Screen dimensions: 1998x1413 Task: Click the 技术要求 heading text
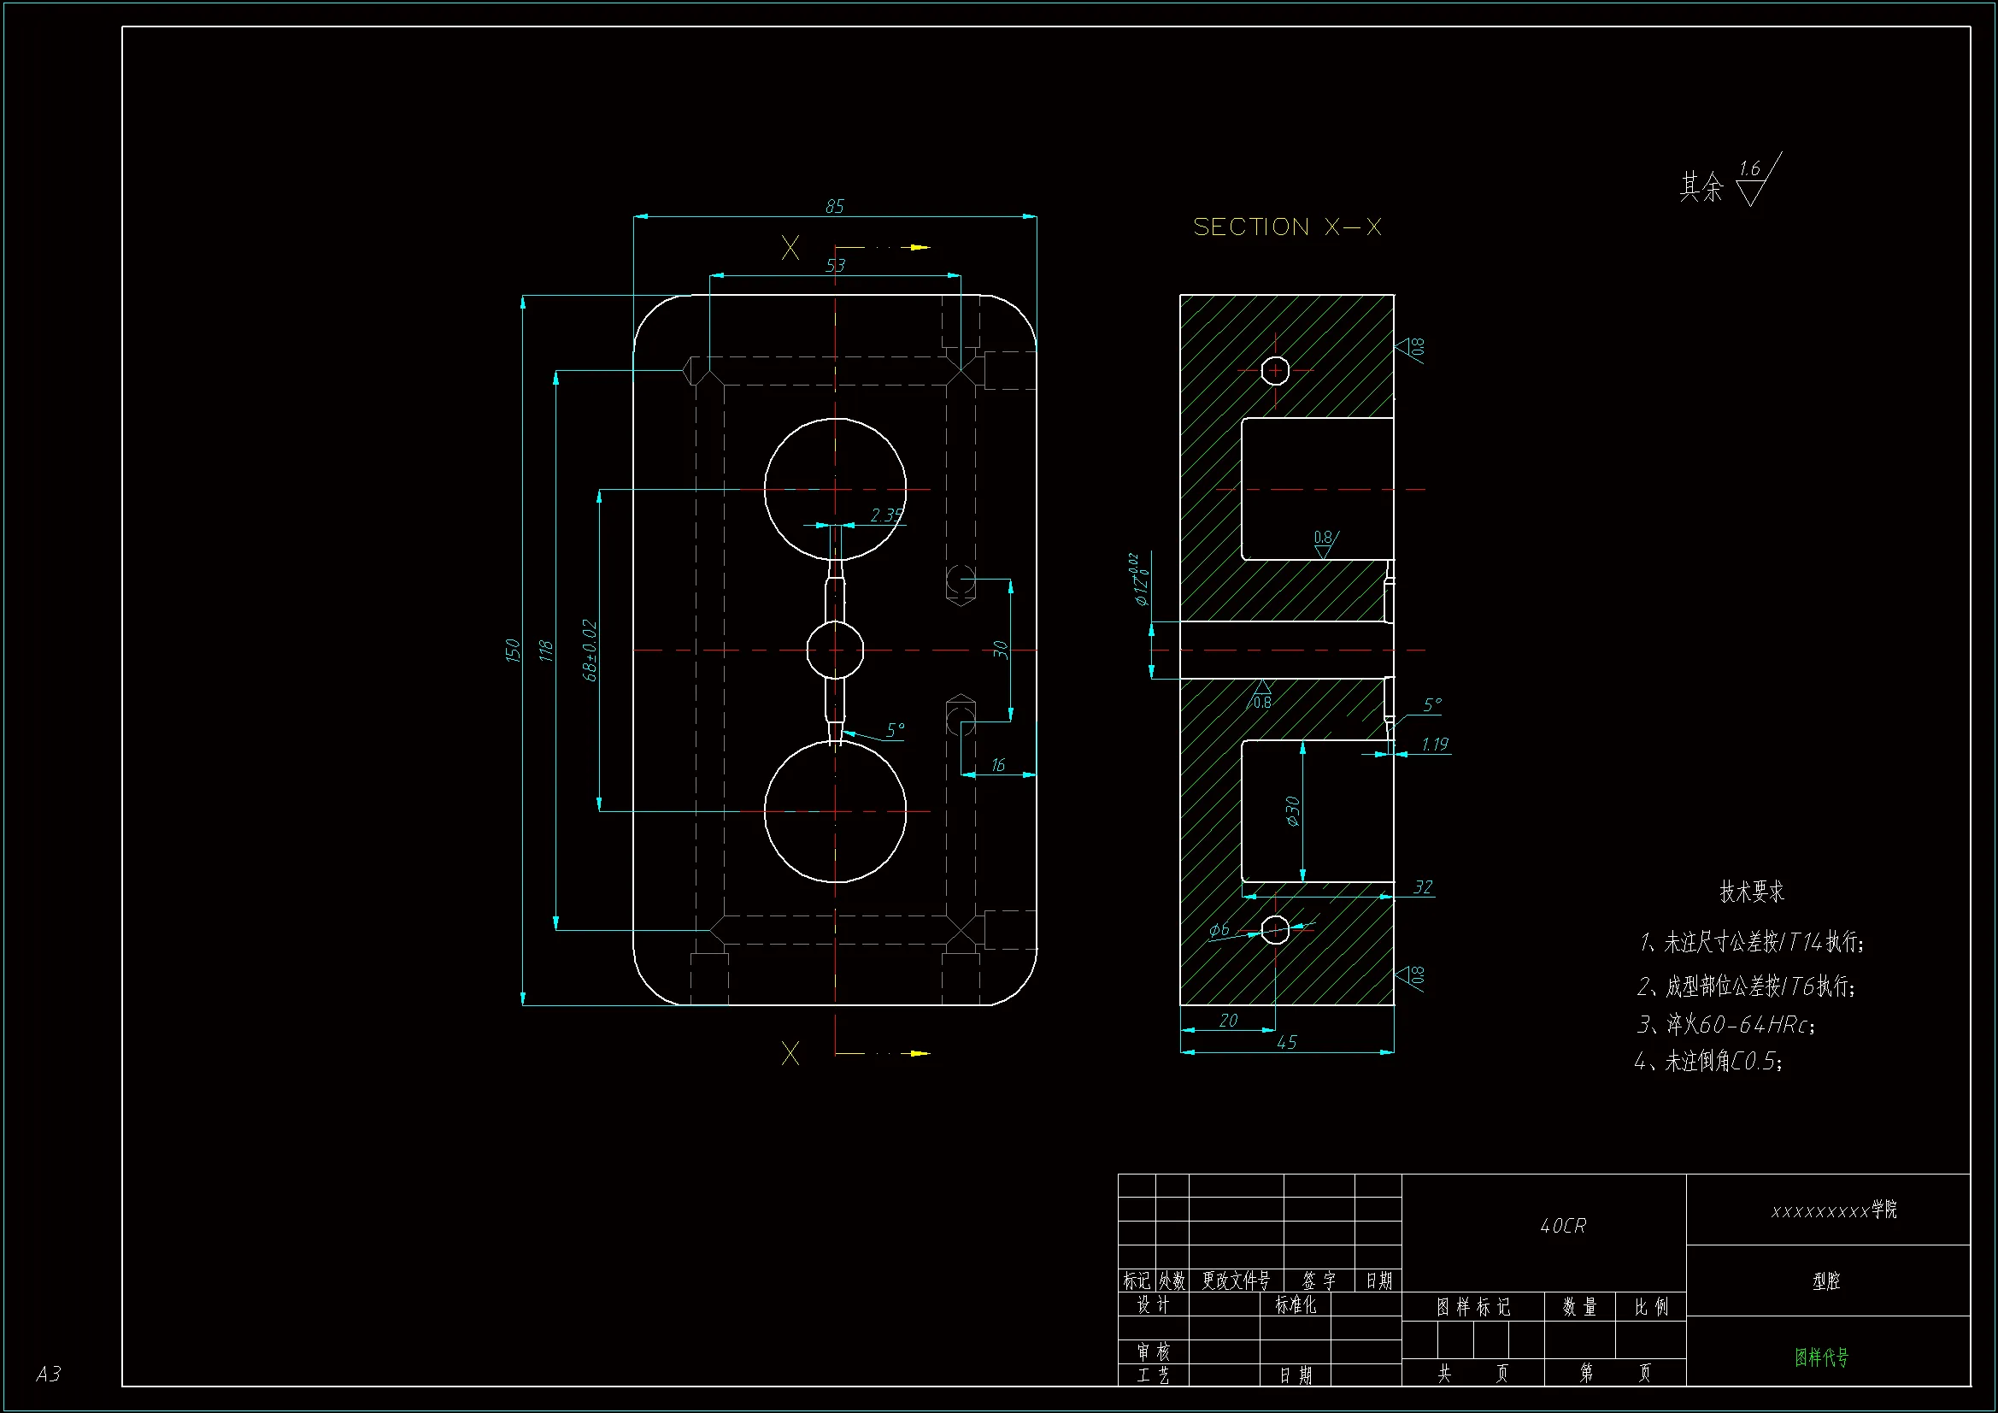click(x=1752, y=892)
